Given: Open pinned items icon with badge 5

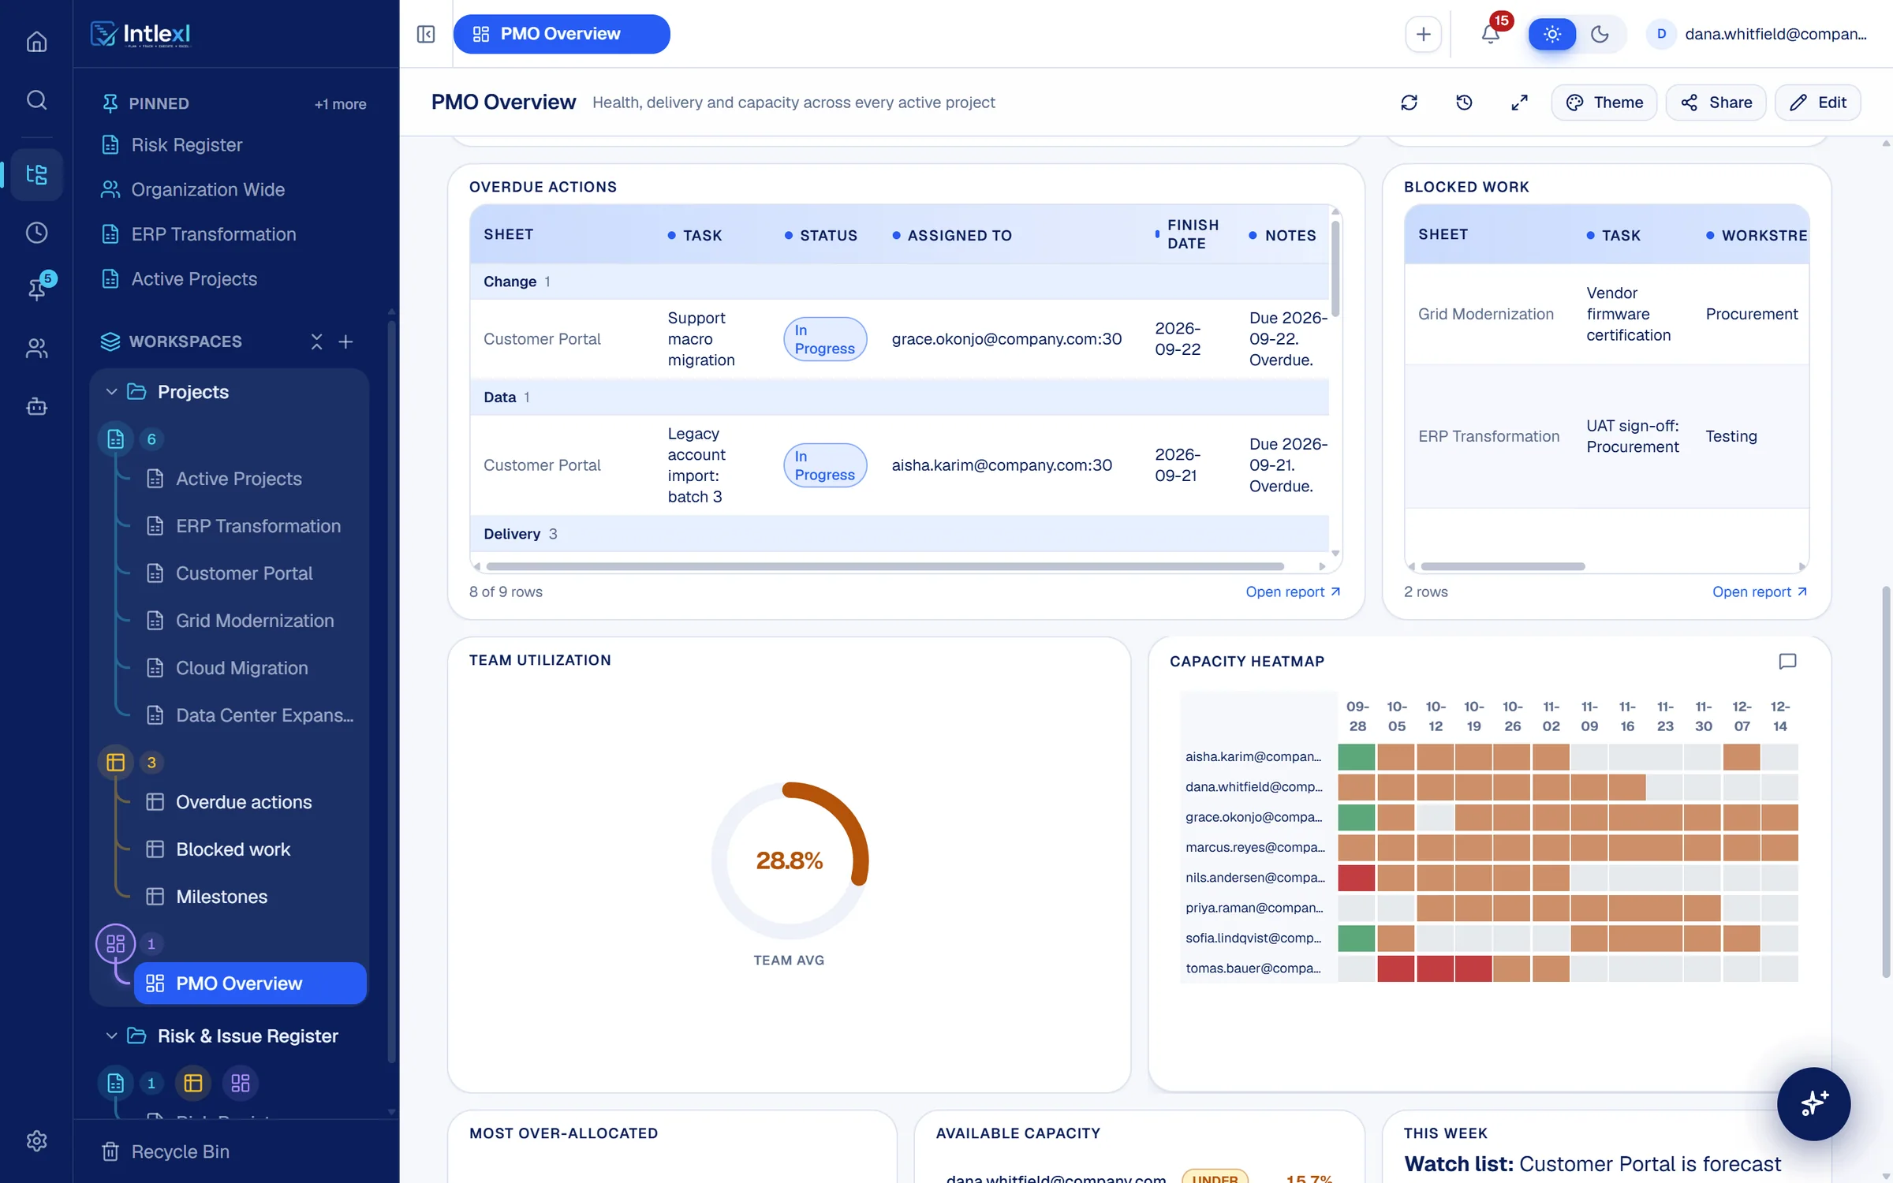Looking at the screenshot, I should tap(36, 288).
